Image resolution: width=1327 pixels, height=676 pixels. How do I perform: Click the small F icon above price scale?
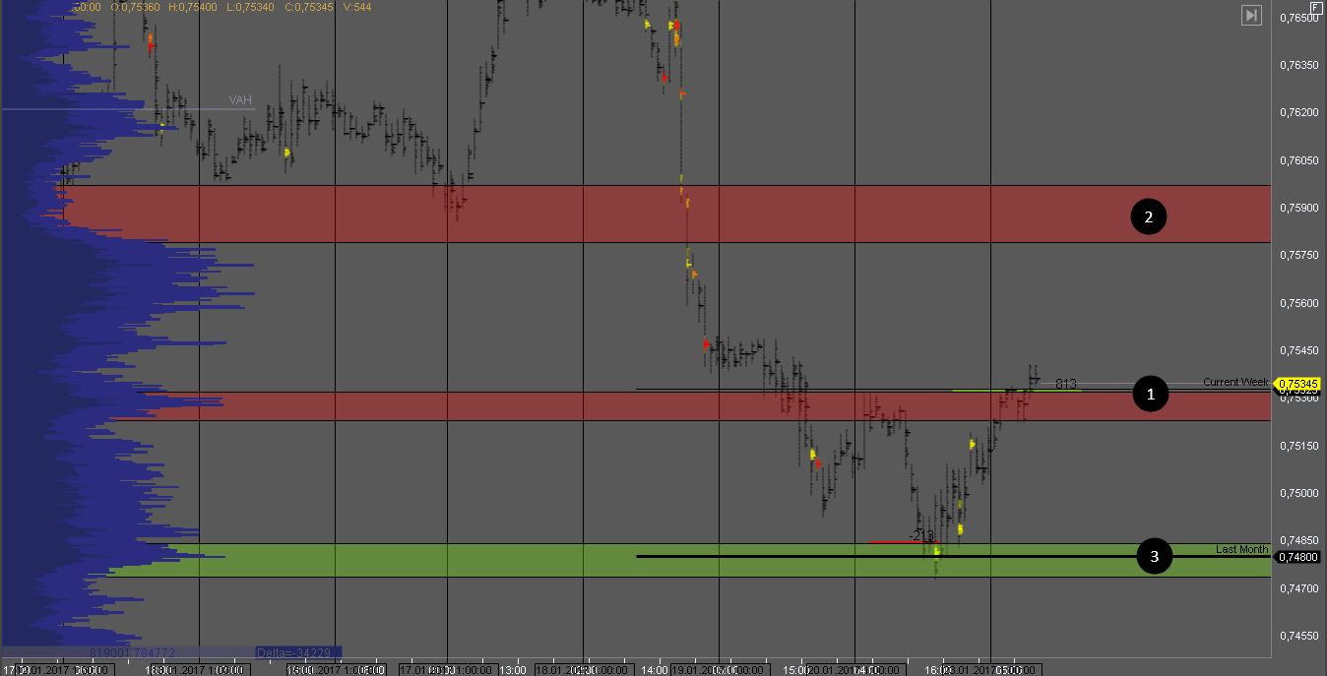[1315, 7]
